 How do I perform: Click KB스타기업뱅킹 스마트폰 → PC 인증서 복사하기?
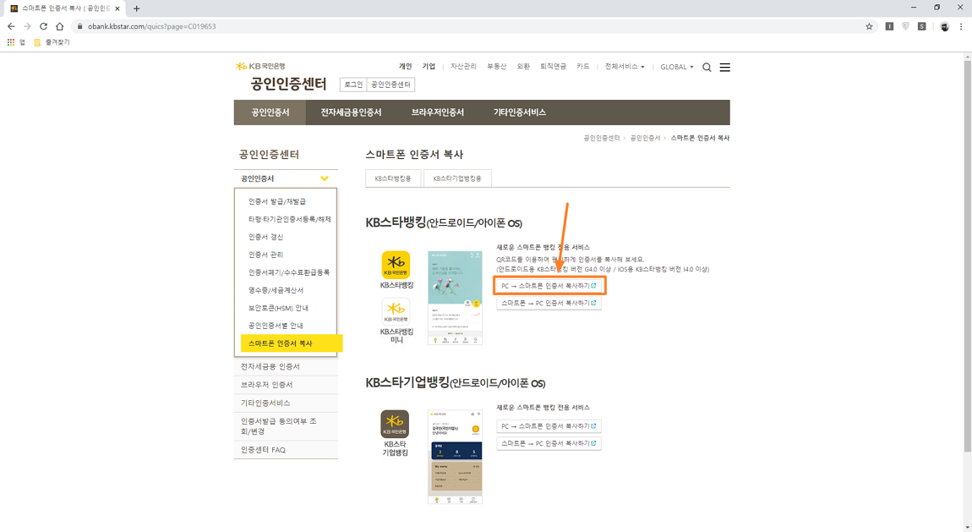click(x=549, y=443)
